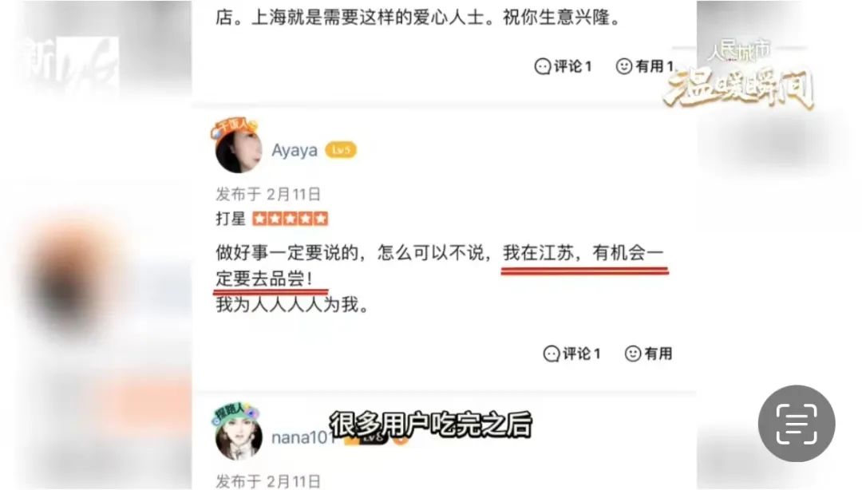Click the nana101 username link
Image resolution: width=862 pixels, height=490 pixels.
(x=303, y=437)
